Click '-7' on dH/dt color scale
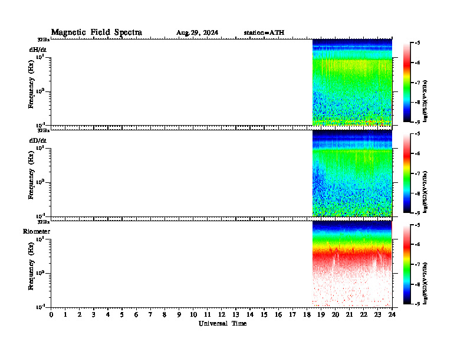Screen dimensions: 467x361 (x=417, y=83)
